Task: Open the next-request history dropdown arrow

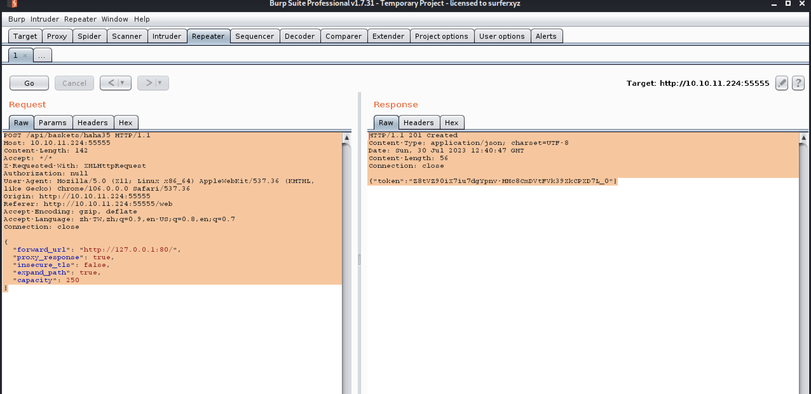Action: tap(160, 83)
